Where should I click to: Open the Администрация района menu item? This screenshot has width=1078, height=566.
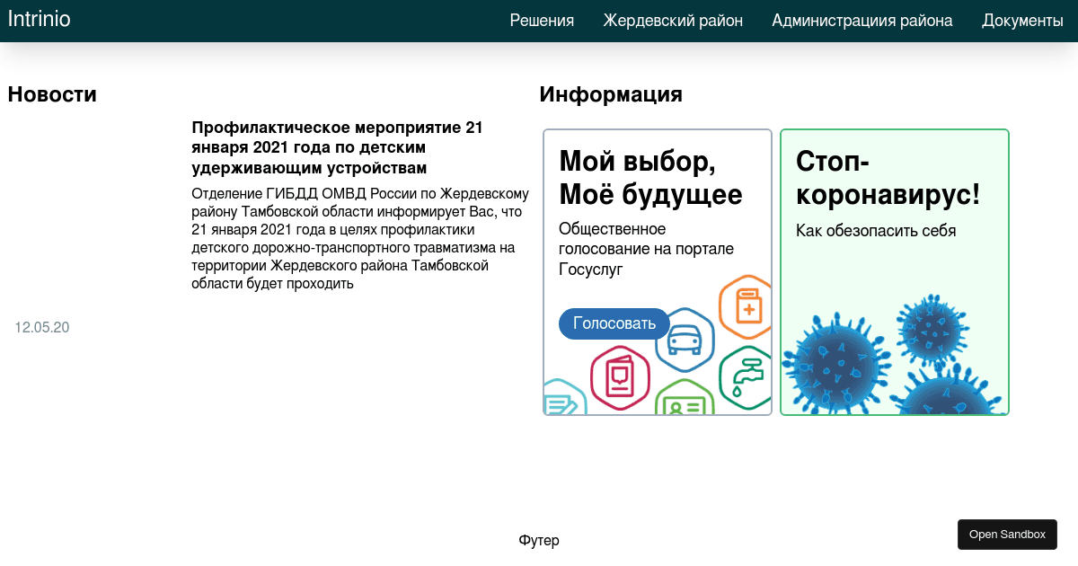click(x=862, y=21)
